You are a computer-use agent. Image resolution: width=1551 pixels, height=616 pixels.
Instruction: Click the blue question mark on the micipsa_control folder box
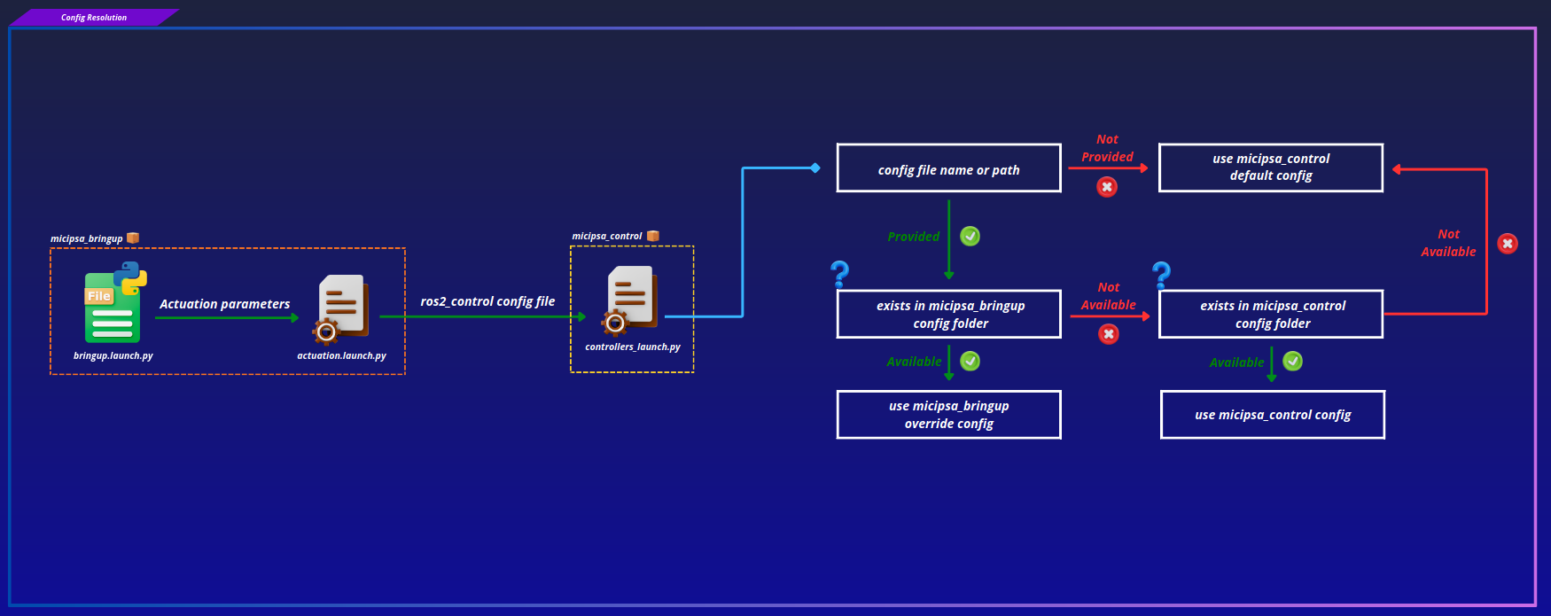tap(1161, 275)
